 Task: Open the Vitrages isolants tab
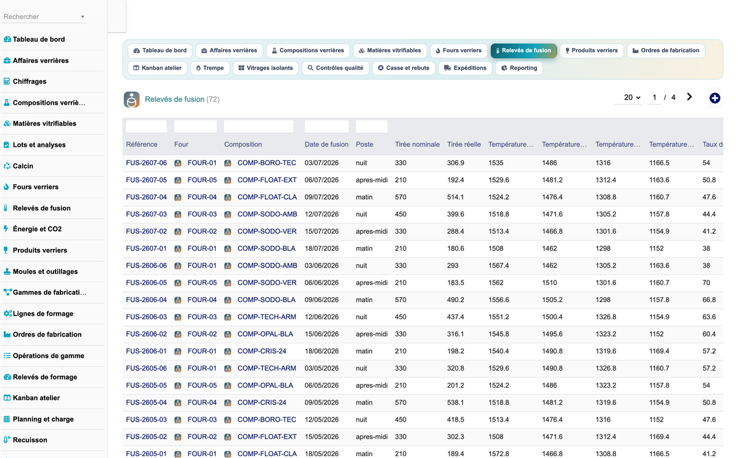click(266, 68)
